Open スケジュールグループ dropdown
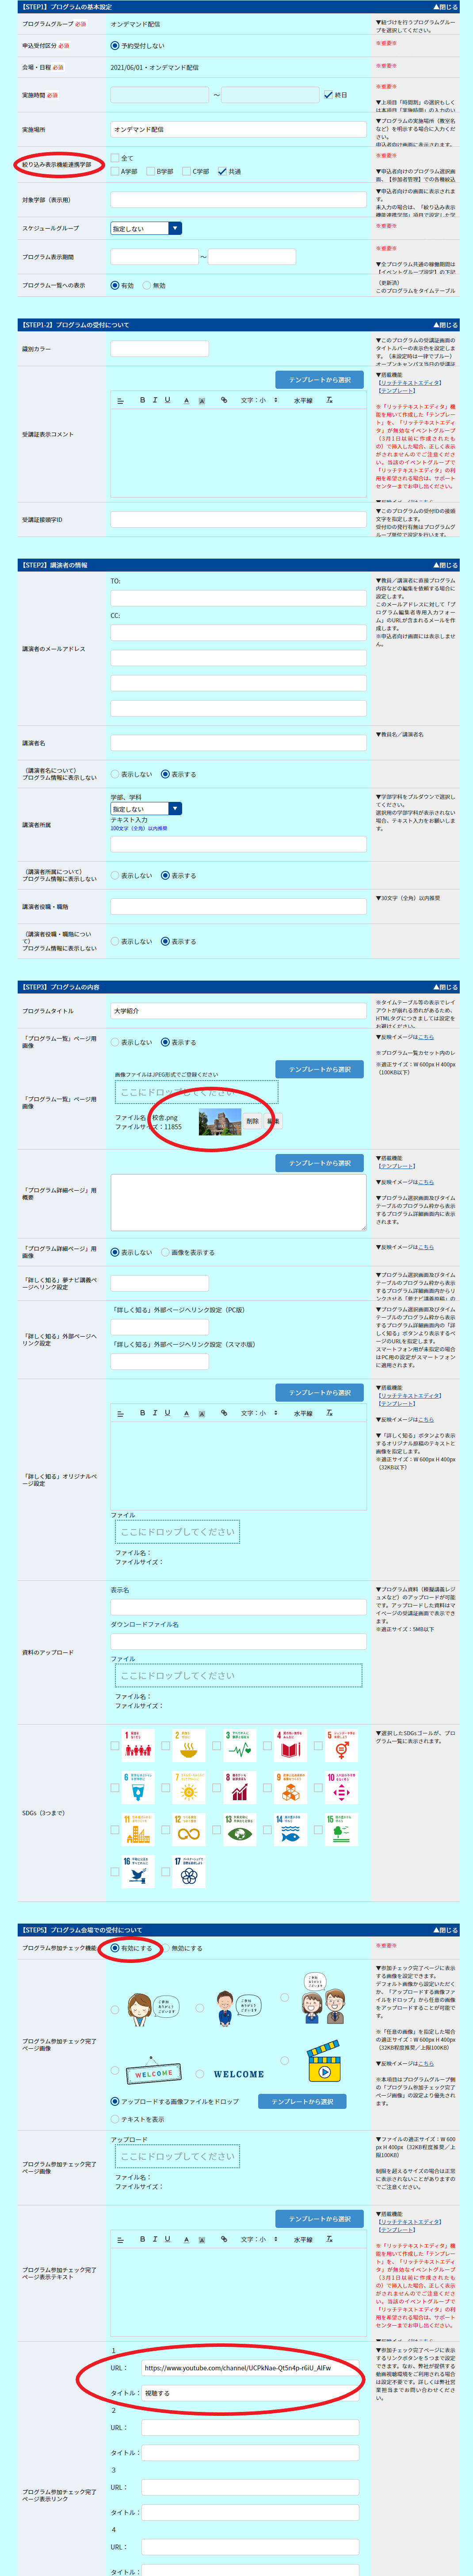473x2576 pixels. [146, 228]
